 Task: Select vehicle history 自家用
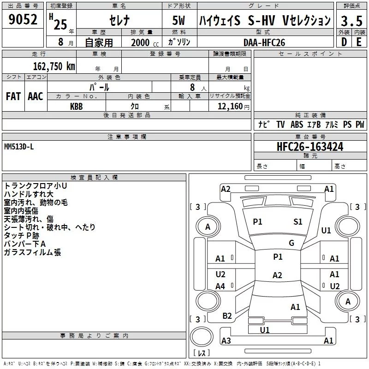point(99,42)
